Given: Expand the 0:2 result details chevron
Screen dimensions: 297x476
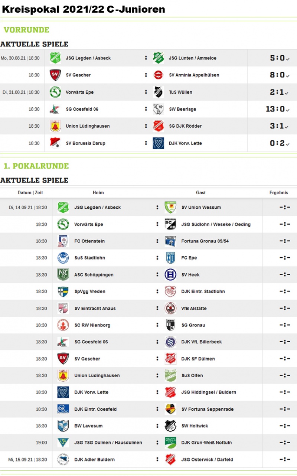Looking at the screenshot, I should tap(288, 144).
